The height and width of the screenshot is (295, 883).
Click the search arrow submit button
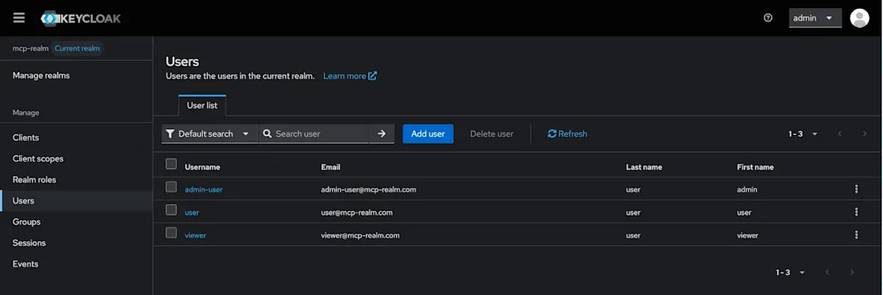[382, 134]
